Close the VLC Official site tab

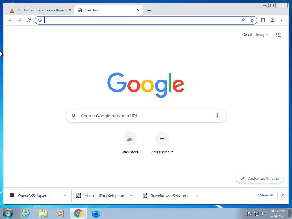(x=70, y=11)
